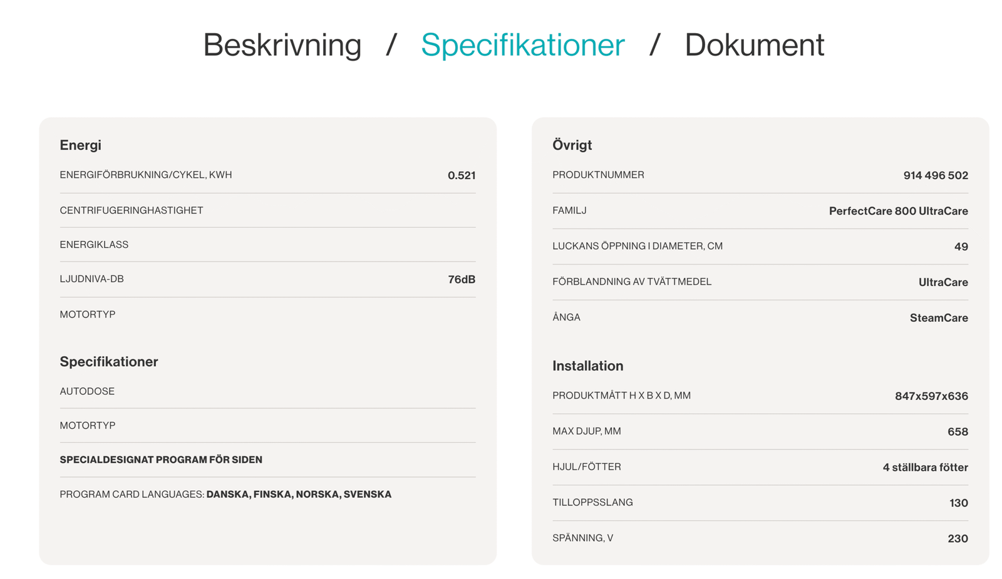This screenshot has width=1002, height=579.
Task: Select the 0.521 energy consumption value
Action: [461, 176]
